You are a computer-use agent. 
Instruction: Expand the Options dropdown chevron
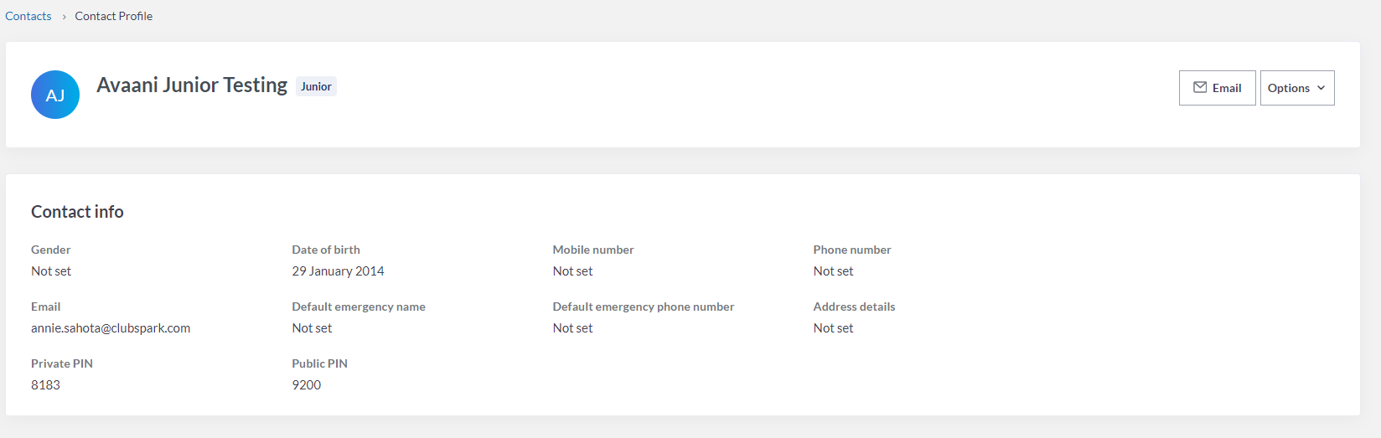(x=1321, y=88)
